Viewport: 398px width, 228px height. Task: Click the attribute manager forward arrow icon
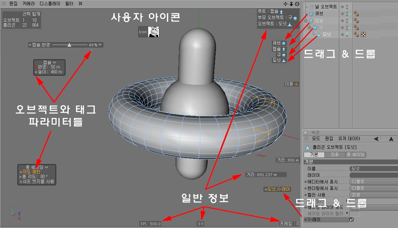(x=383, y=139)
